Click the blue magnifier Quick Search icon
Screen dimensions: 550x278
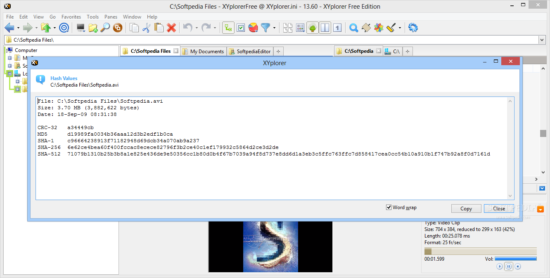click(353, 28)
